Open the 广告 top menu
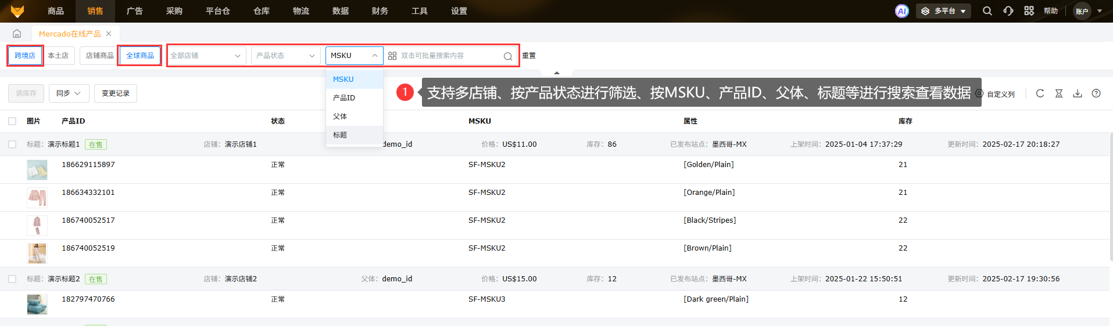Image resolution: width=1113 pixels, height=326 pixels. 135,11
